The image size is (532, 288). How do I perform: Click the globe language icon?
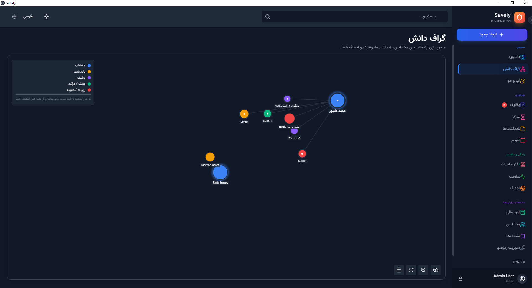click(x=14, y=17)
